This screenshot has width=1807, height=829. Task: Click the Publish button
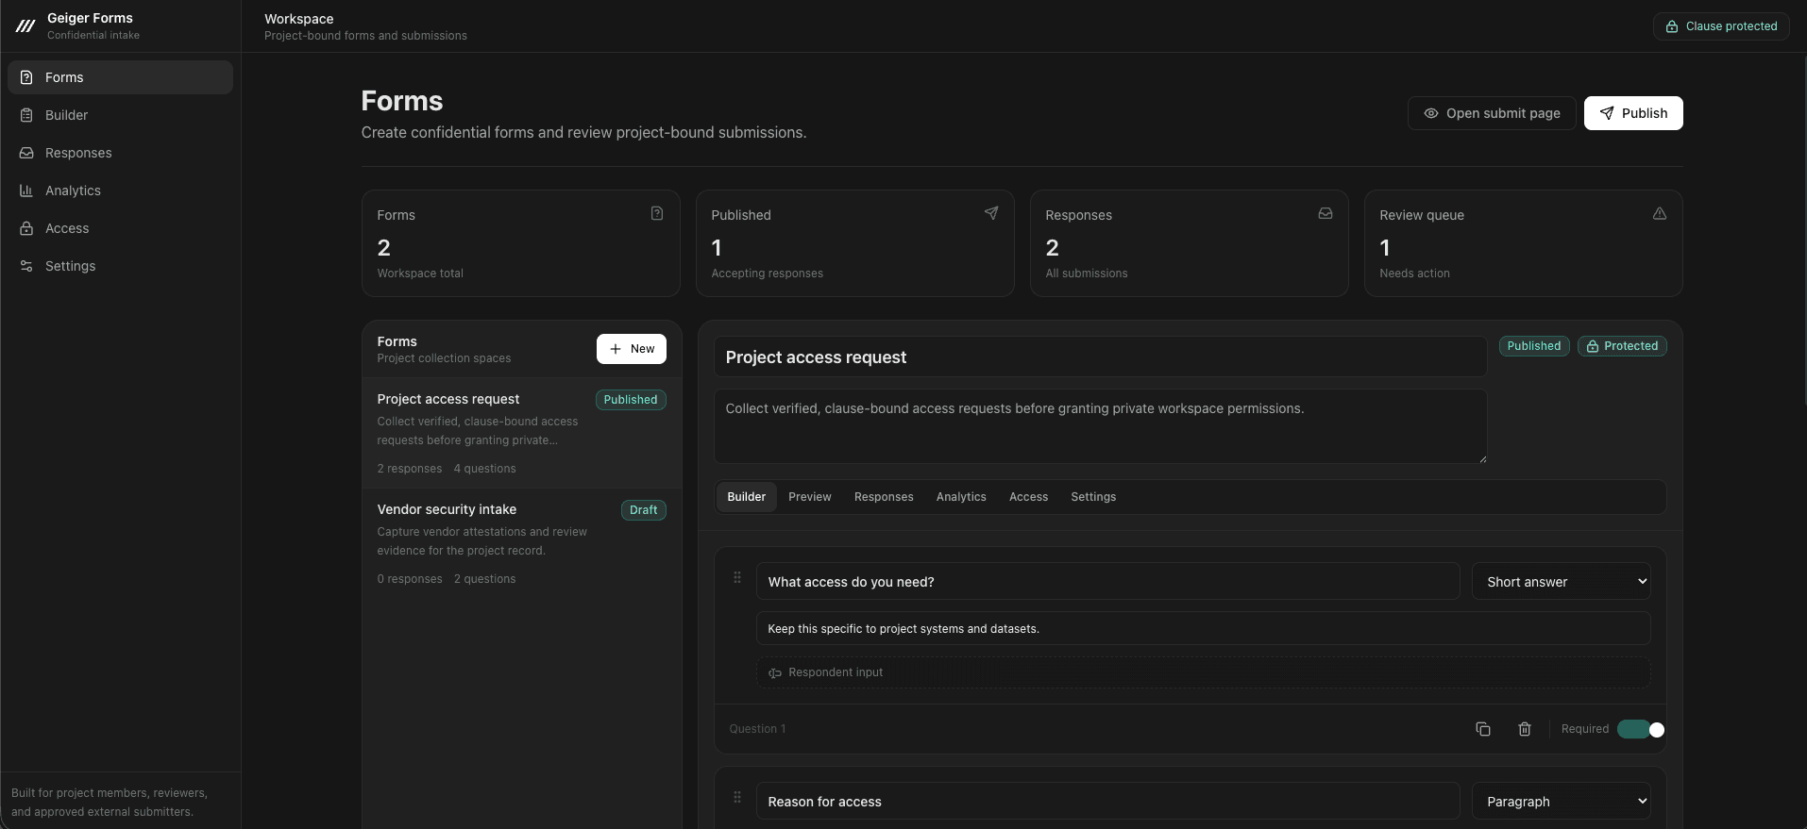(1633, 113)
